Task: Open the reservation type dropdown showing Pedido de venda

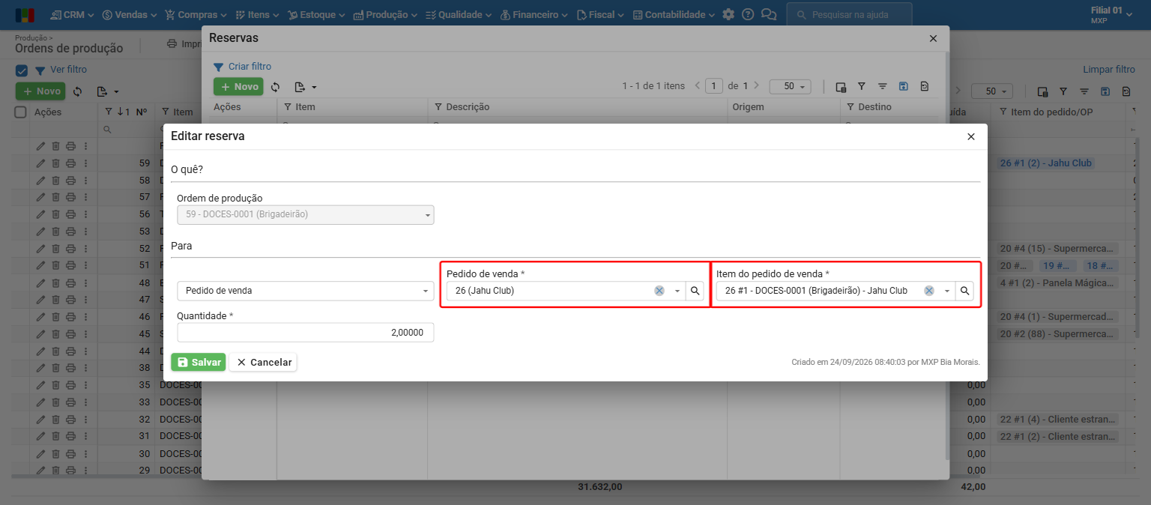Action: coord(306,291)
